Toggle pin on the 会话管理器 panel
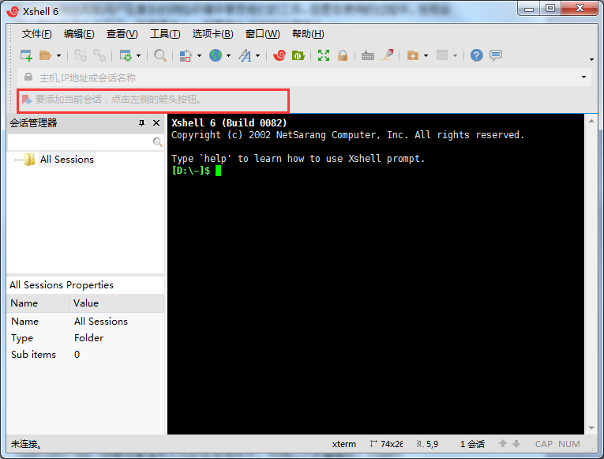604x459 pixels. [141, 123]
